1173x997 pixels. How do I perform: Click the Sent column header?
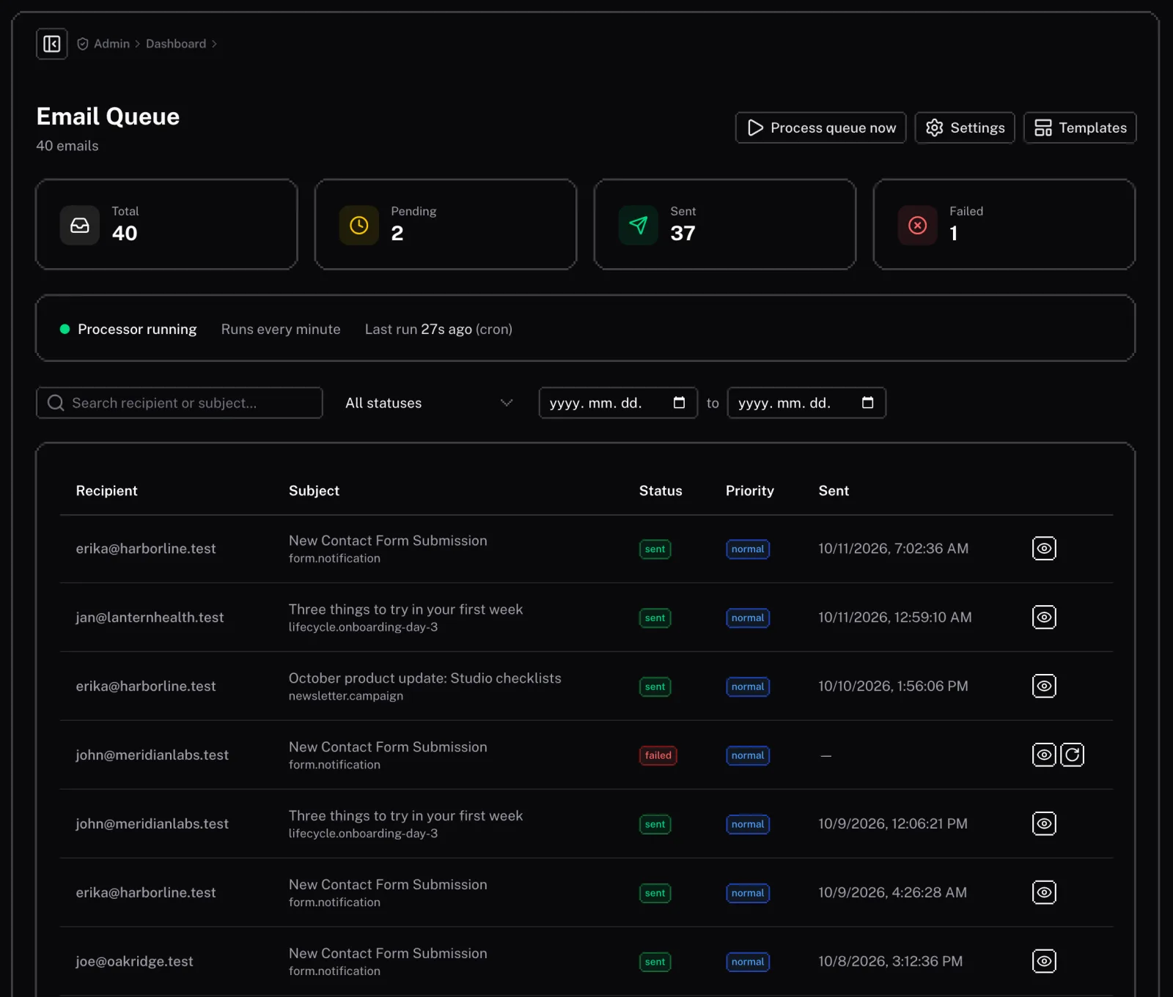point(834,491)
